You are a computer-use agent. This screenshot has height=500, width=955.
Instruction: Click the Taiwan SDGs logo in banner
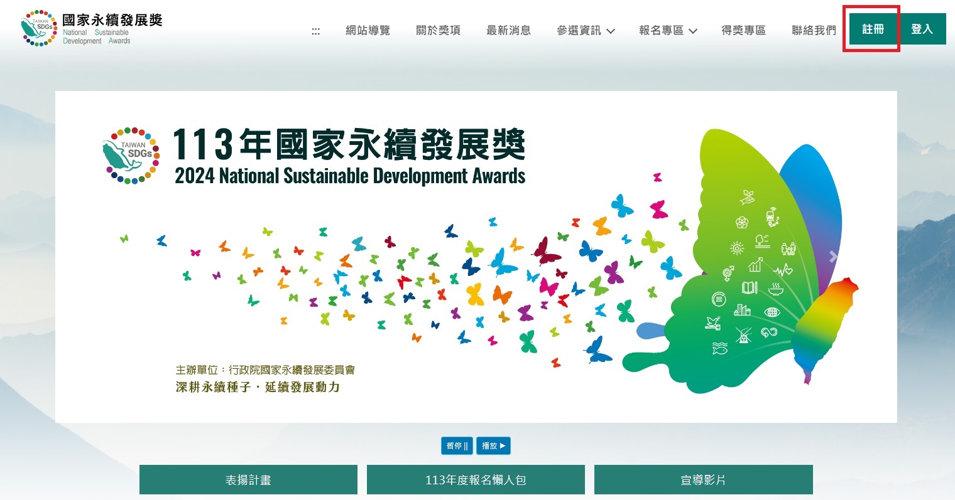pos(131,156)
